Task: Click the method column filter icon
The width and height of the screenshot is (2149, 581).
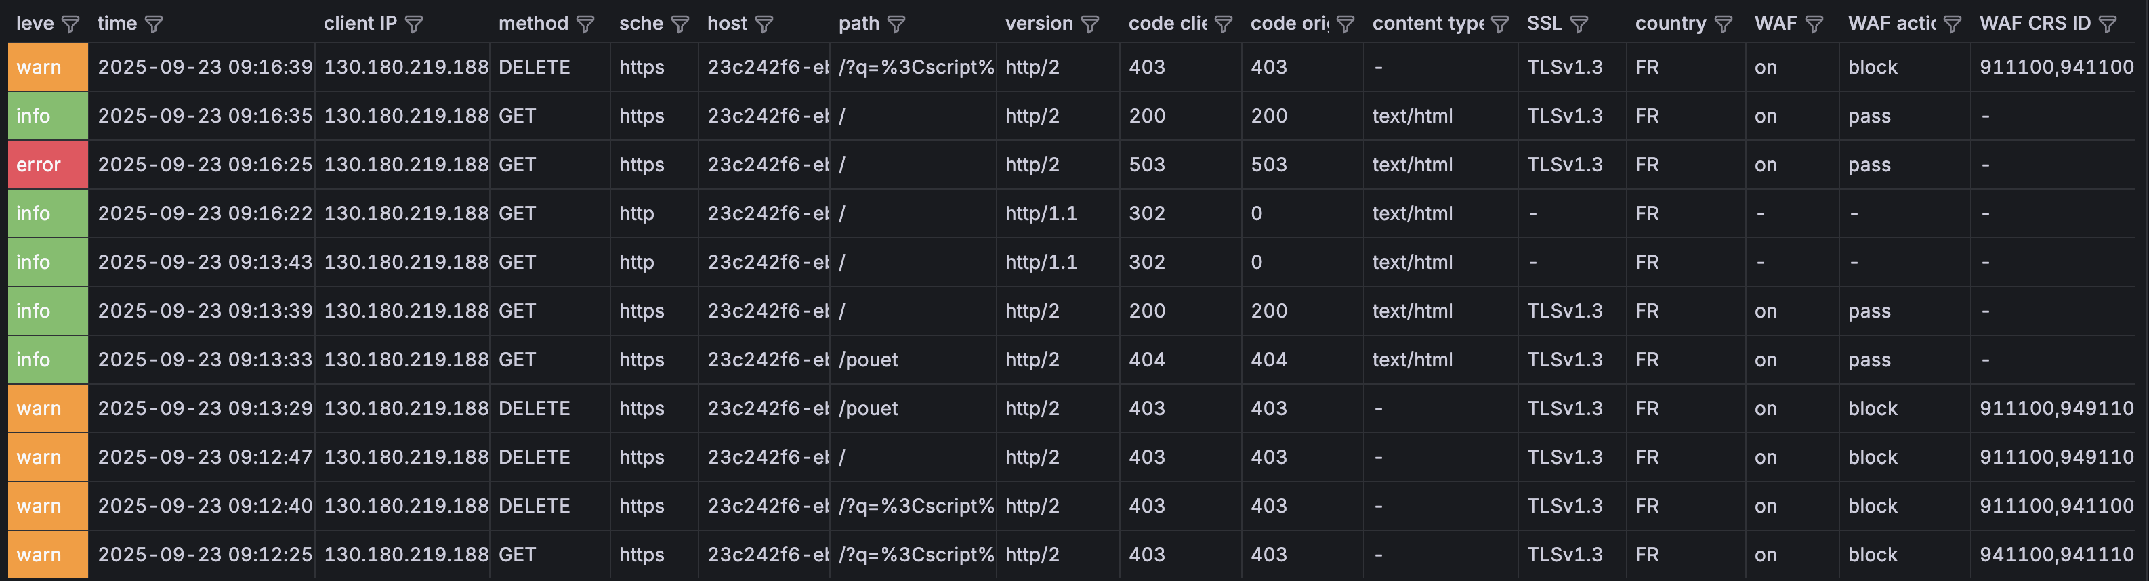Action: 585,24
